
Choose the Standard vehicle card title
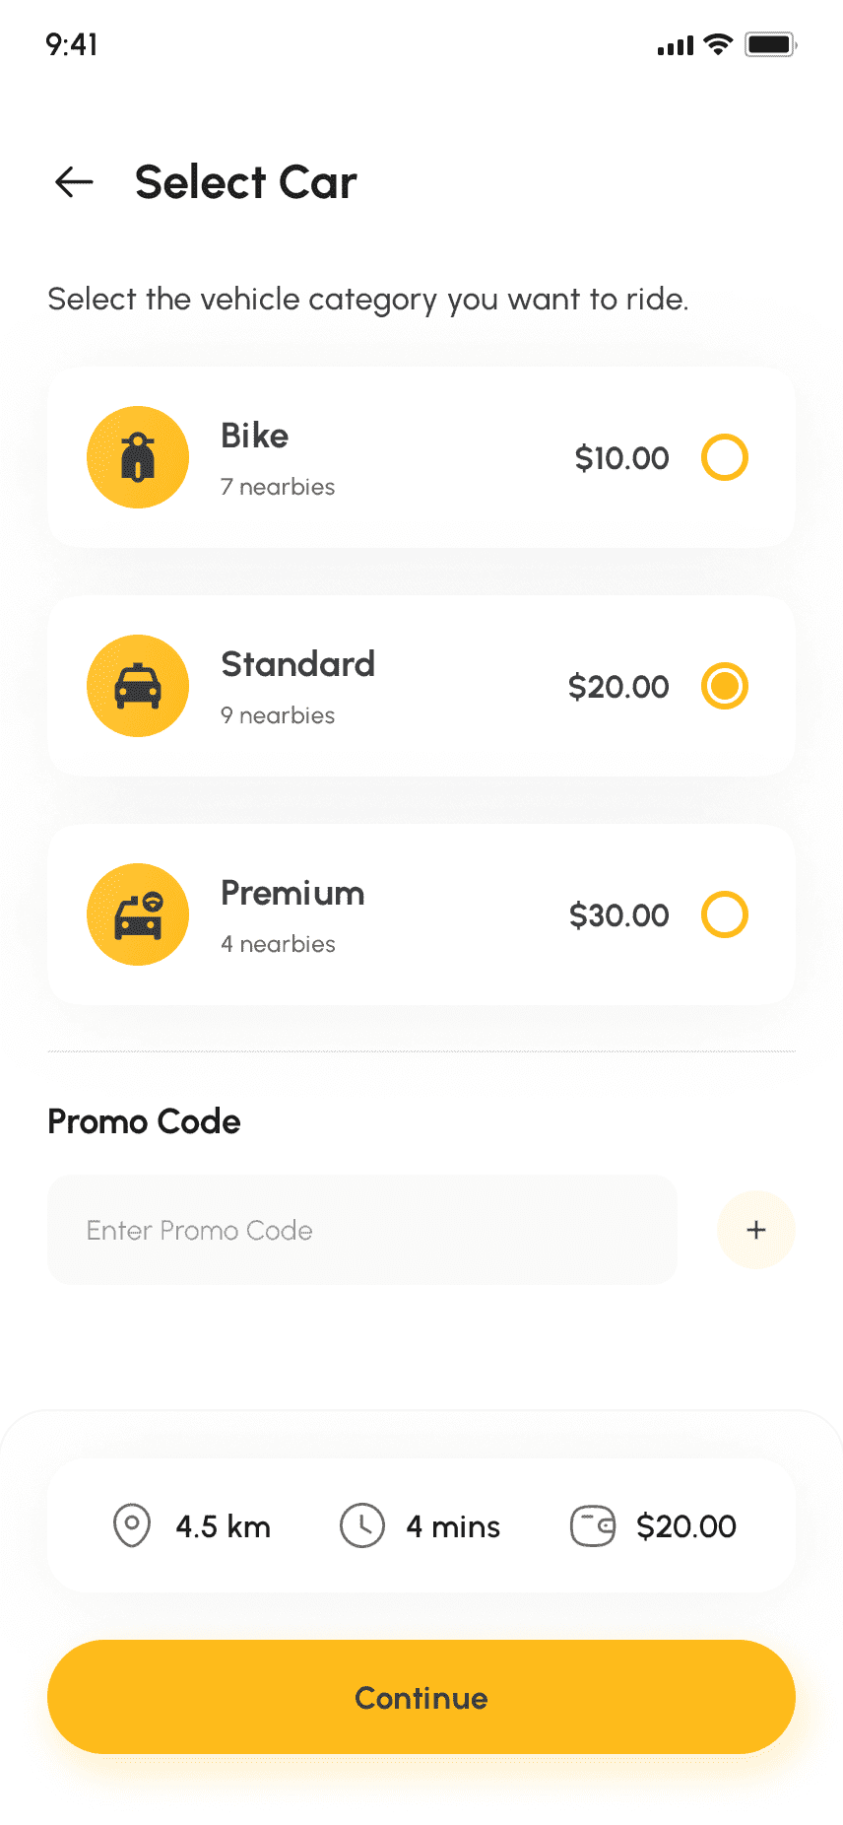tap(297, 664)
